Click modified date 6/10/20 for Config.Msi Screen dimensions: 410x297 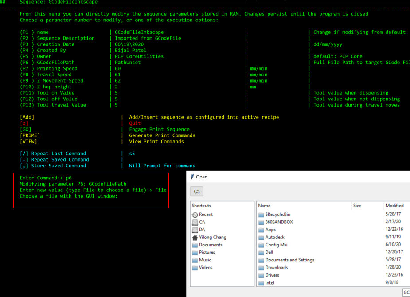(393, 244)
